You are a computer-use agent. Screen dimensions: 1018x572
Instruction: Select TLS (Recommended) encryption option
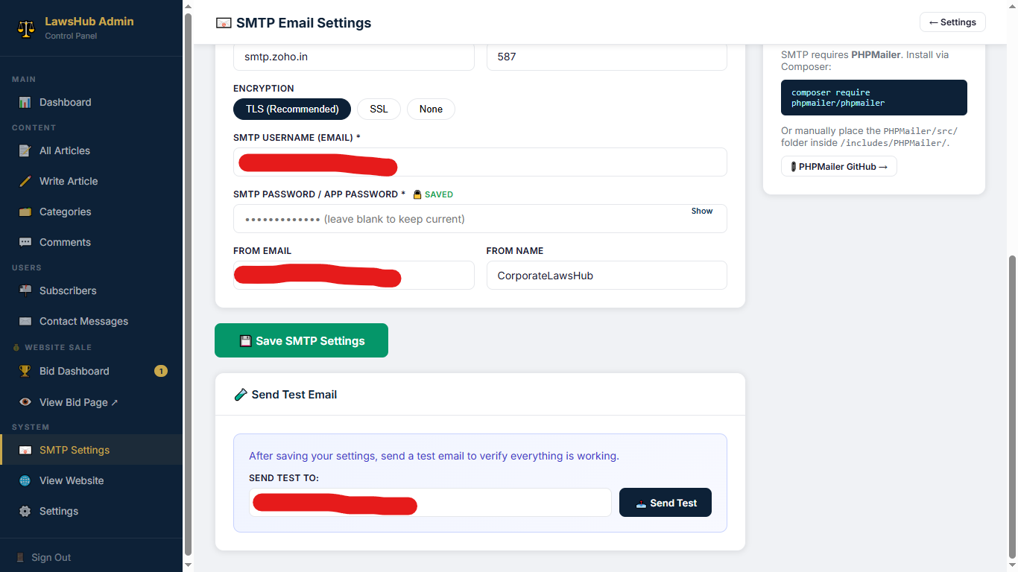[292, 109]
